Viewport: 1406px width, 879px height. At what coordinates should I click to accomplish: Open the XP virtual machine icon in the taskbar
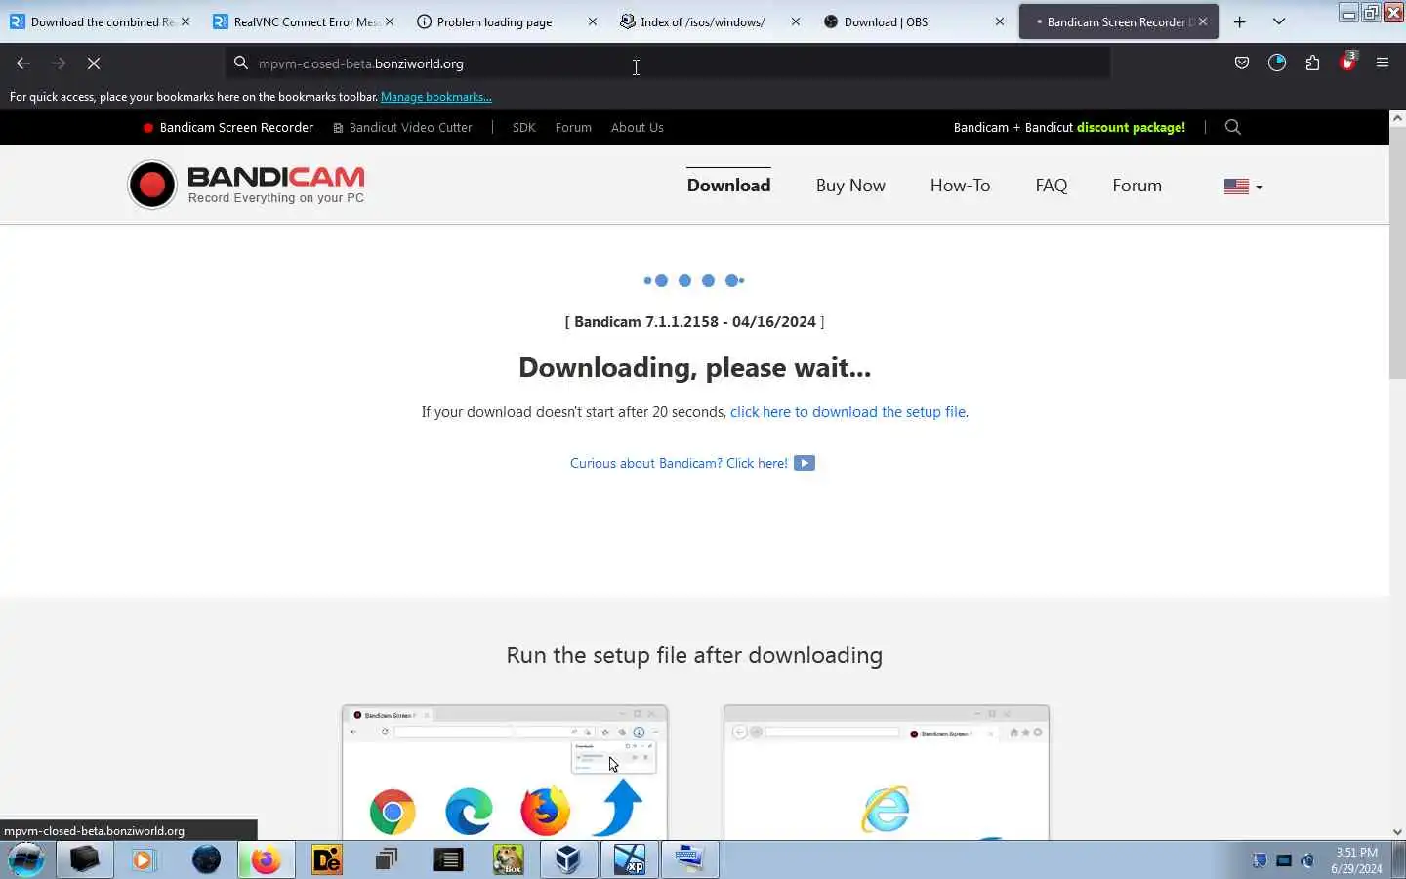tap(630, 859)
